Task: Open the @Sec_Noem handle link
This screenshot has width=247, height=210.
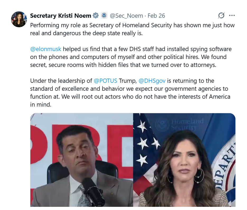Action: pos(126,16)
